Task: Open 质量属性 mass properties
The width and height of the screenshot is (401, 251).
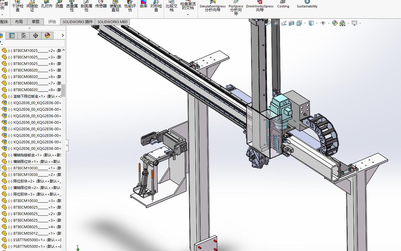Action: [x=72, y=6]
